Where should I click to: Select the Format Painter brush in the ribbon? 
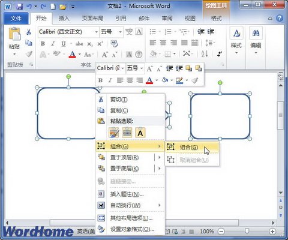[x=29, y=54]
